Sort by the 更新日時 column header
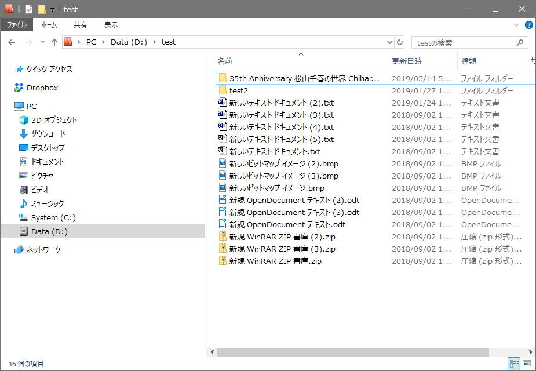The width and height of the screenshot is (536, 371). click(407, 61)
